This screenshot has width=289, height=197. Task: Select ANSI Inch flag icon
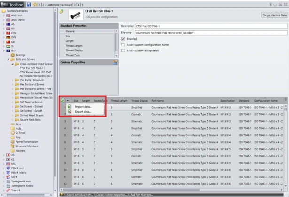pyautogui.click(x=8, y=15)
